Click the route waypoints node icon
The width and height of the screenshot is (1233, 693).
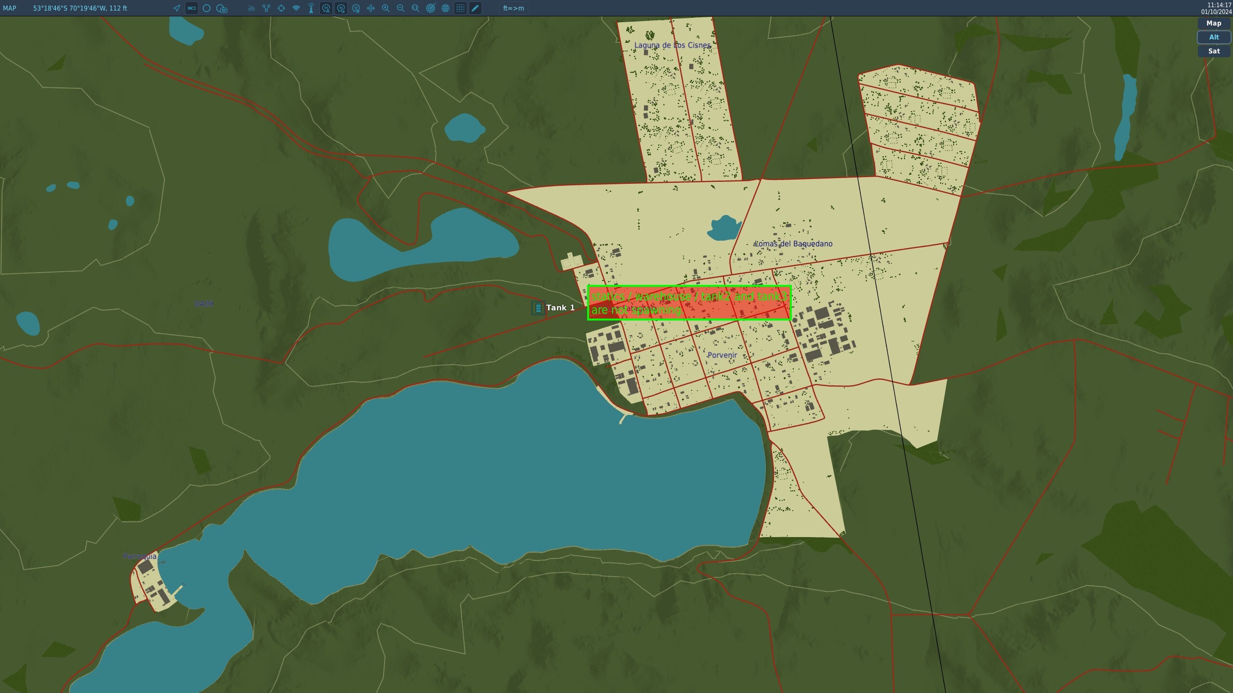click(x=266, y=8)
